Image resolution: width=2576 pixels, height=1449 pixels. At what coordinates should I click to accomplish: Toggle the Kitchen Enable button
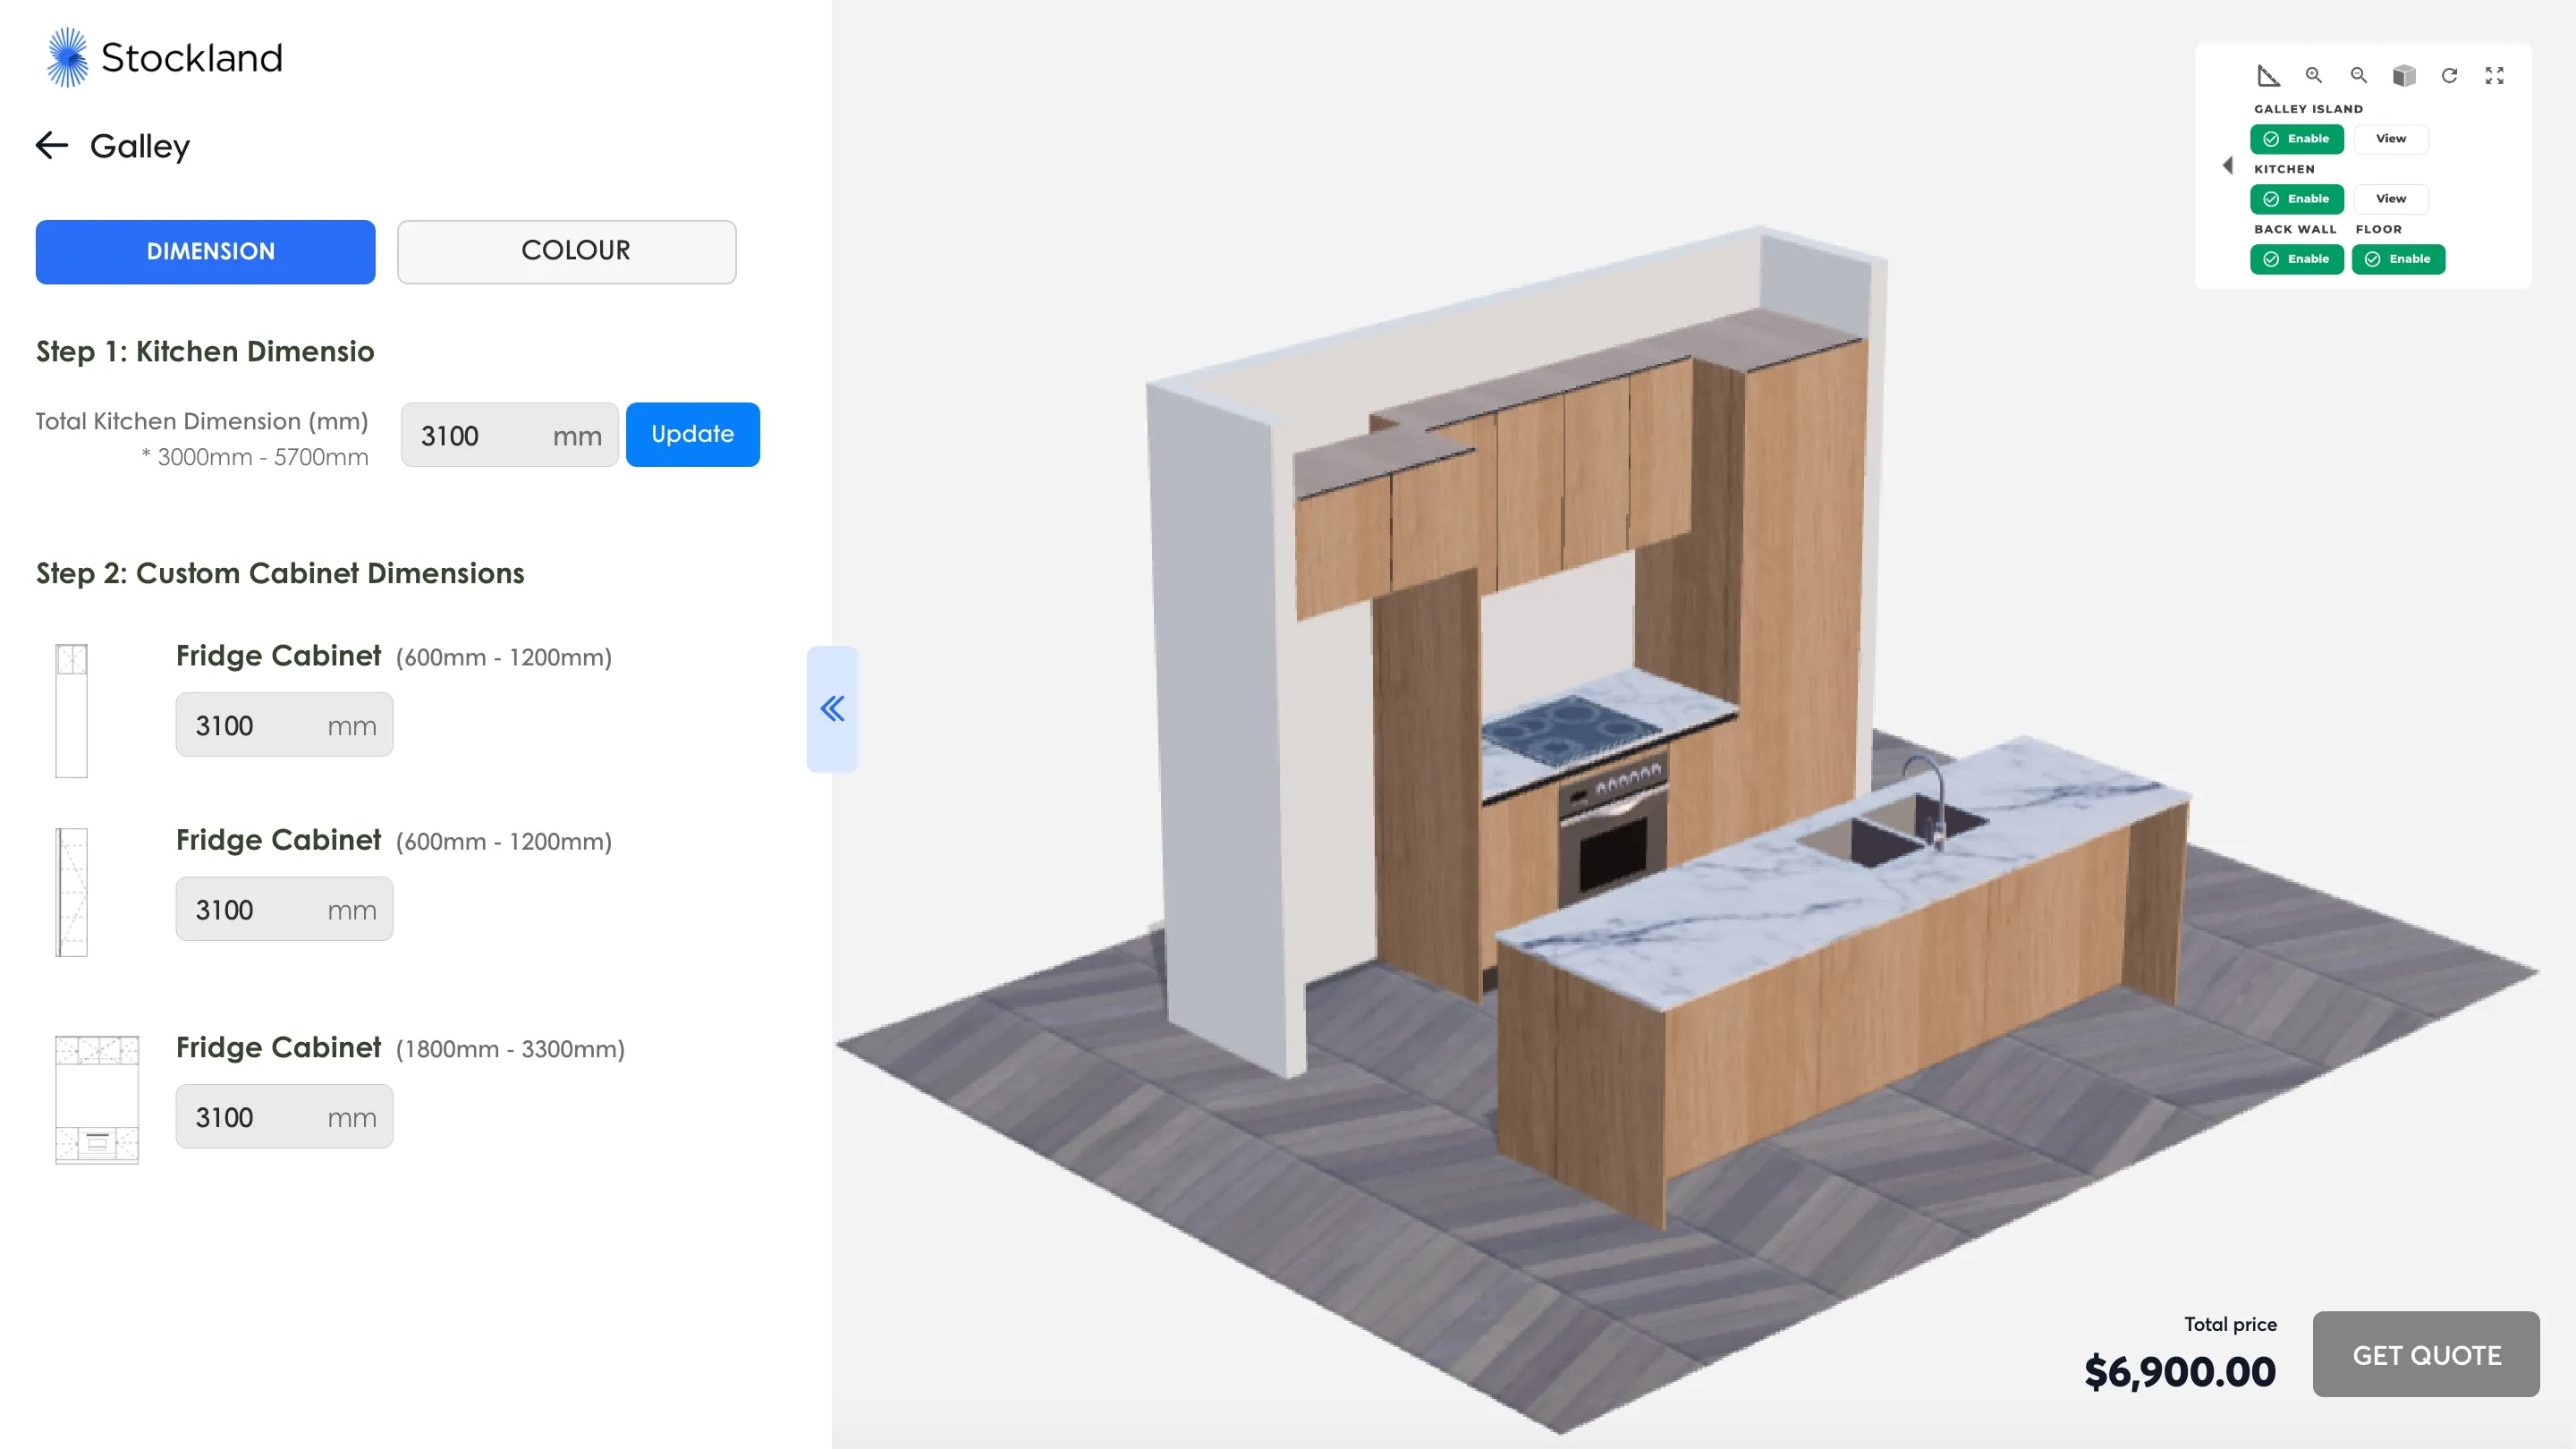click(2296, 199)
